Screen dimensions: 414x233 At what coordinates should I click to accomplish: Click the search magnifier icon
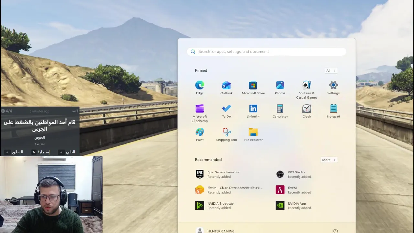click(193, 51)
